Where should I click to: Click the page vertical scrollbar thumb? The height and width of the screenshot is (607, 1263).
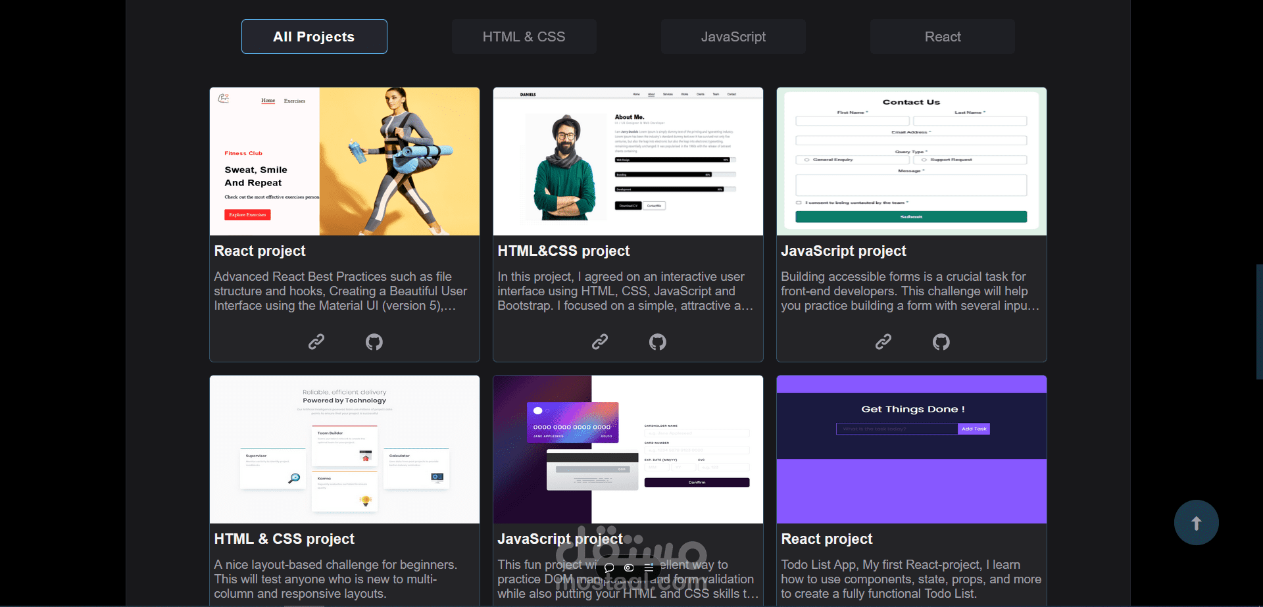point(1259,322)
